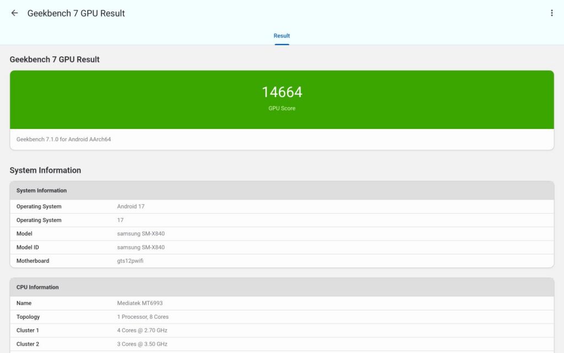The height and width of the screenshot is (353, 564).
Task: Click the 'GPU Score' label under 14664
Action: tap(281, 108)
